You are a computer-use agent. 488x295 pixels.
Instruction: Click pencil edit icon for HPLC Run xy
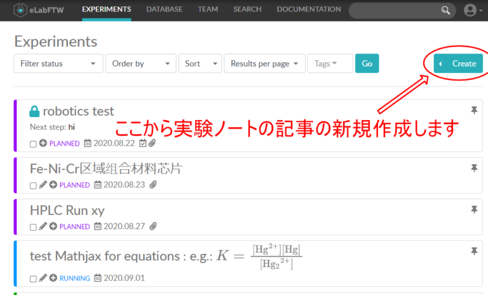pyautogui.click(x=43, y=226)
